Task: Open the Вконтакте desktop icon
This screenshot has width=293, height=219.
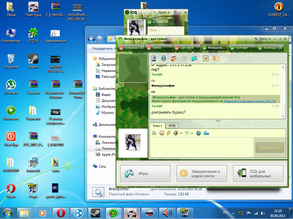Action: point(11,113)
